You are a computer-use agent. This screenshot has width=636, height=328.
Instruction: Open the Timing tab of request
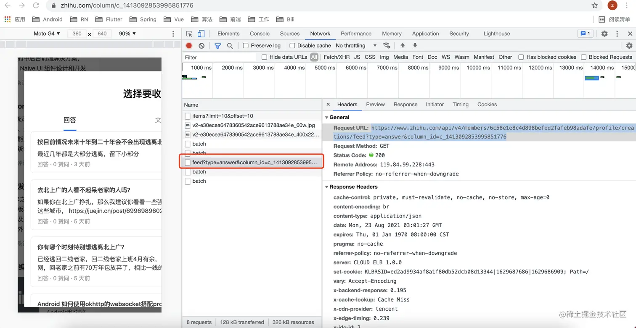coord(461,105)
